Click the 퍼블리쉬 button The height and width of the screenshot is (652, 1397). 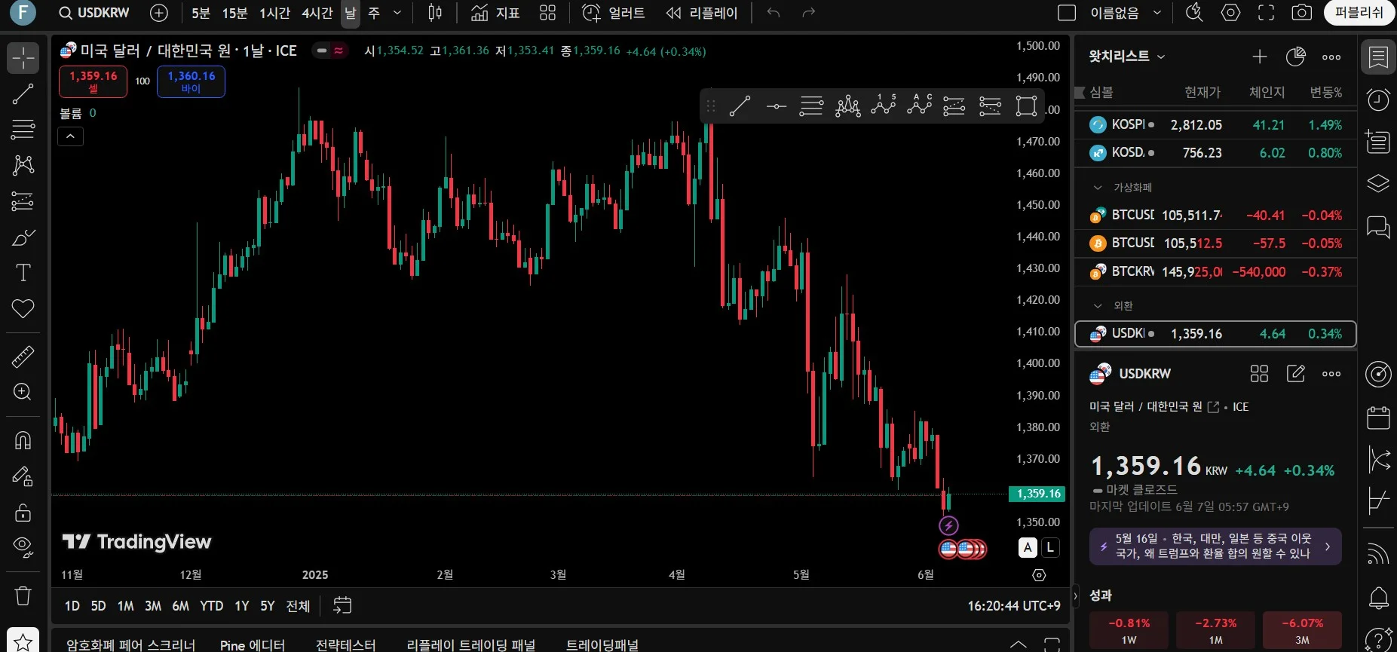click(x=1359, y=13)
